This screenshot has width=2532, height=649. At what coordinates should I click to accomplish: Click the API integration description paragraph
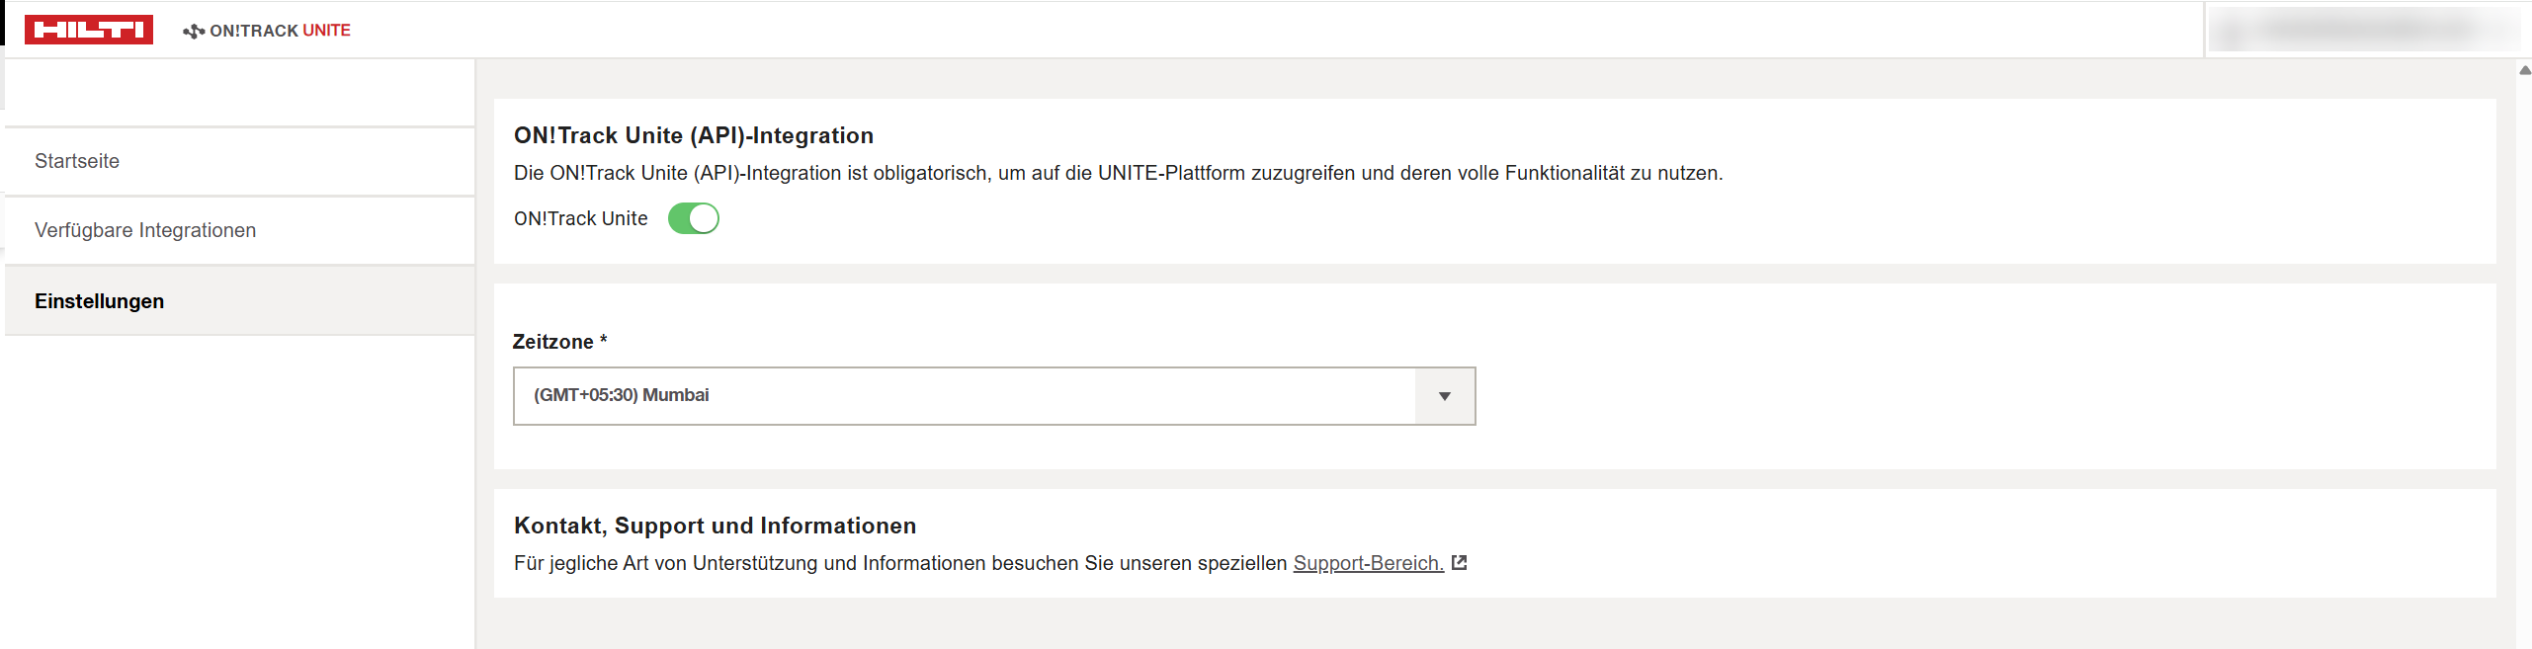1117,173
